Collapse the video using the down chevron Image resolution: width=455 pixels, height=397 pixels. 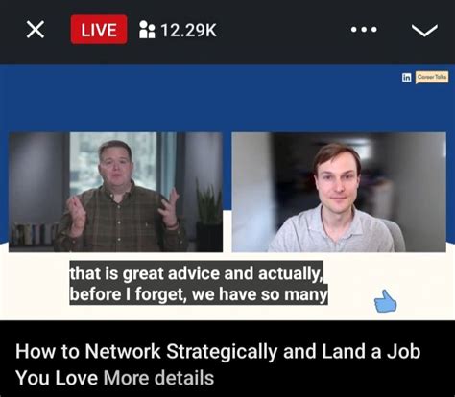(424, 31)
